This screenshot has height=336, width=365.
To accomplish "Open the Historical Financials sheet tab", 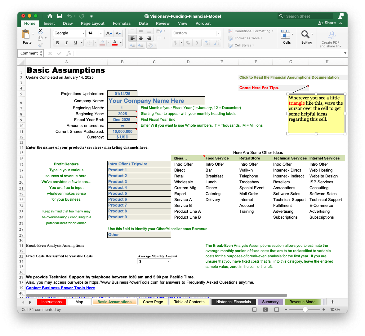I will click(x=233, y=302).
